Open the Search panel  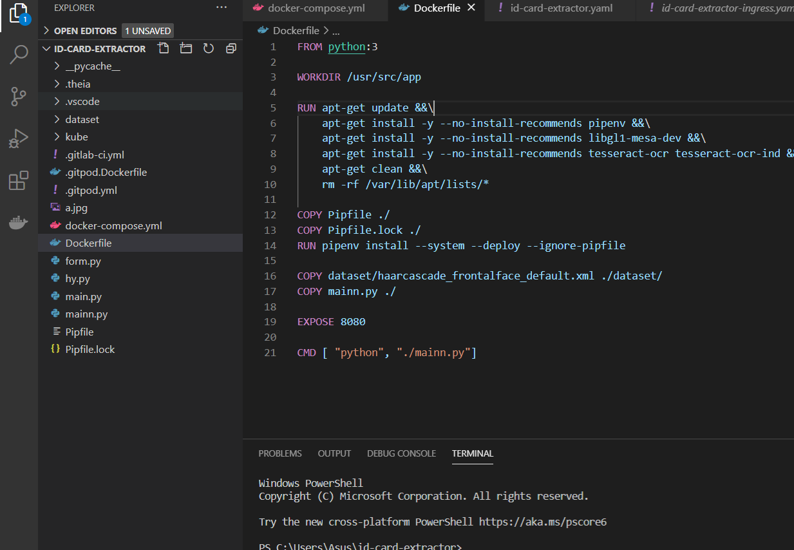pyautogui.click(x=19, y=55)
